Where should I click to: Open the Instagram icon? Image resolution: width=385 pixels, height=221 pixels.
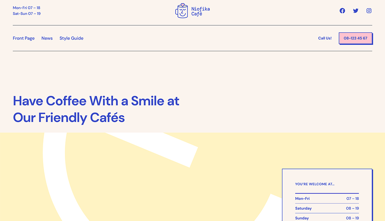pyautogui.click(x=369, y=11)
